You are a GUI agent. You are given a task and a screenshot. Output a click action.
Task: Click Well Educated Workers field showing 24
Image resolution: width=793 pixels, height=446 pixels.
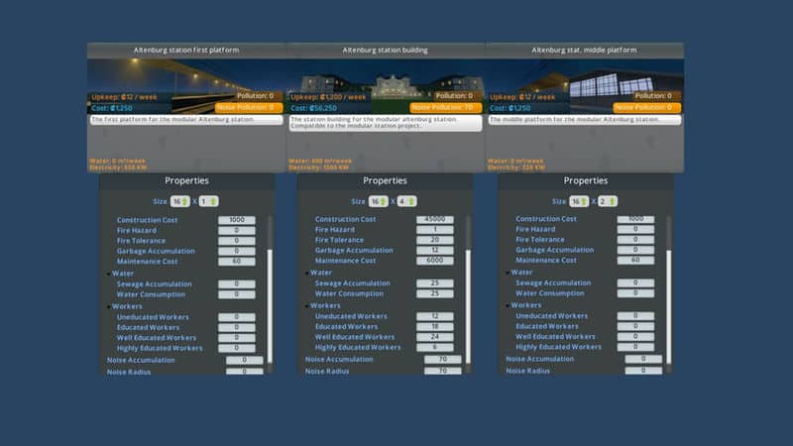click(x=435, y=337)
